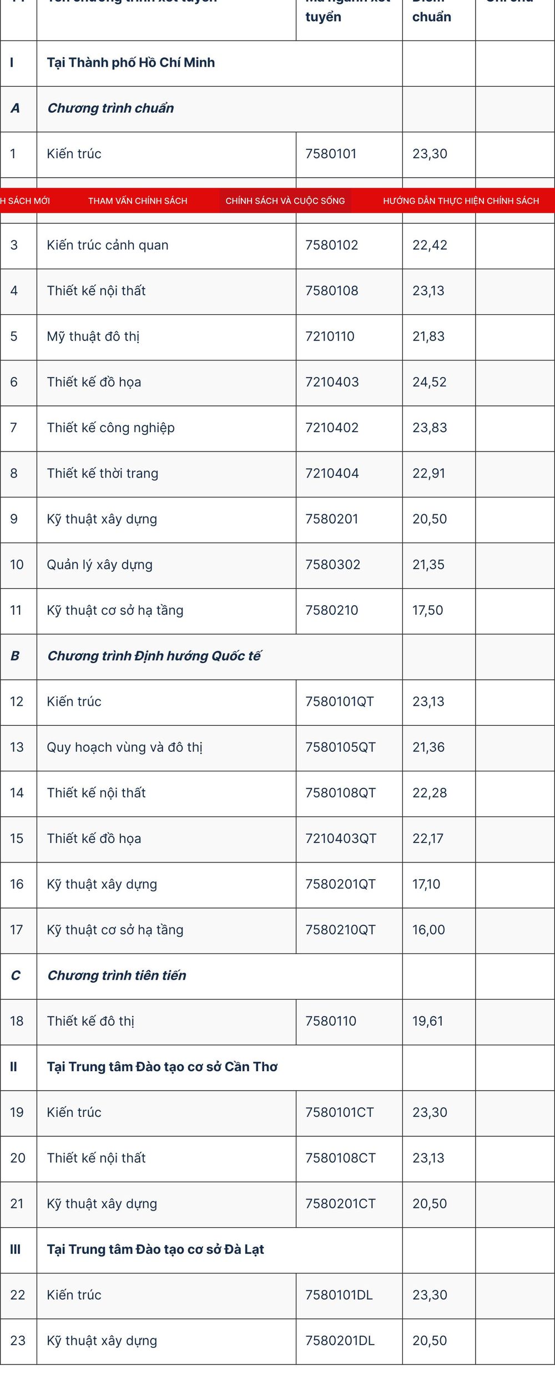Select the Kiến trúc cảnh quan row
The image size is (555, 1390).
pyautogui.click(x=277, y=245)
